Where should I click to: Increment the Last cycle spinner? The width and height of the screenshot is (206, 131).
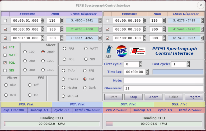(188, 63)
